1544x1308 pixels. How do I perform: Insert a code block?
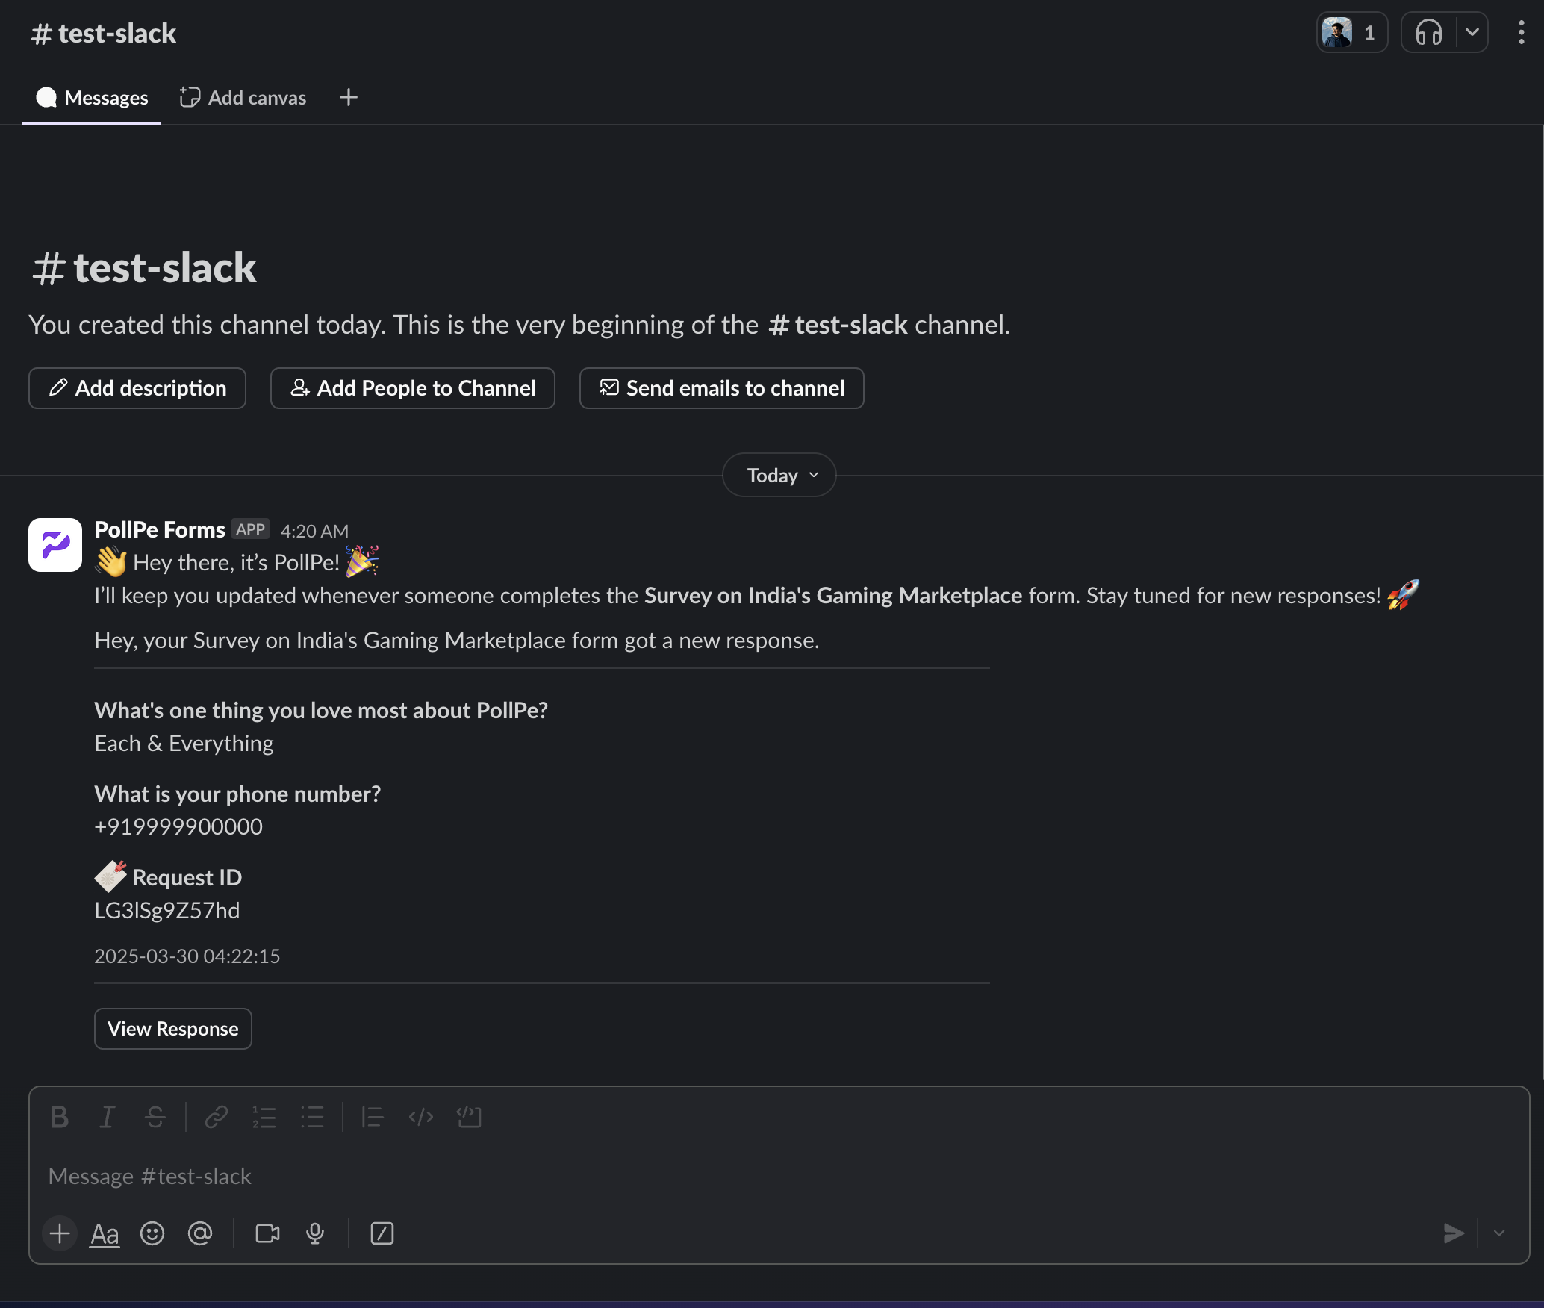pyautogui.click(x=469, y=1117)
